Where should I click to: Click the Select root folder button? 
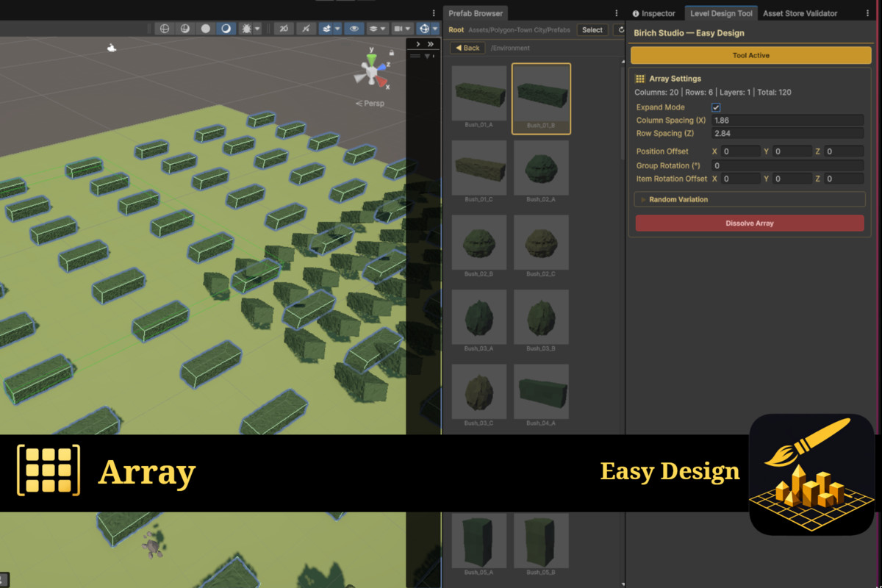[x=592, y=30]
